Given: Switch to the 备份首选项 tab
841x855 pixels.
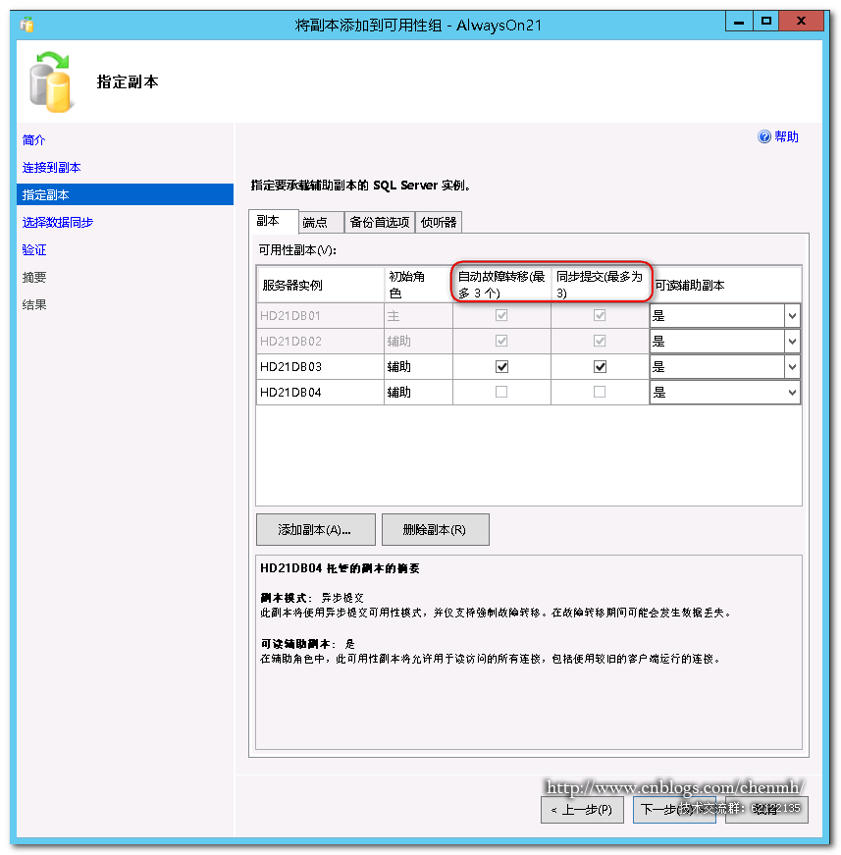Looking at the screenshot, I should click(x=379, y=222).
